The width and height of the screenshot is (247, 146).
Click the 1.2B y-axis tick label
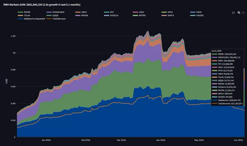(13, 36)
